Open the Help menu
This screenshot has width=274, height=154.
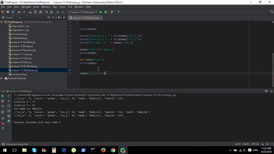tap(89, 7)
